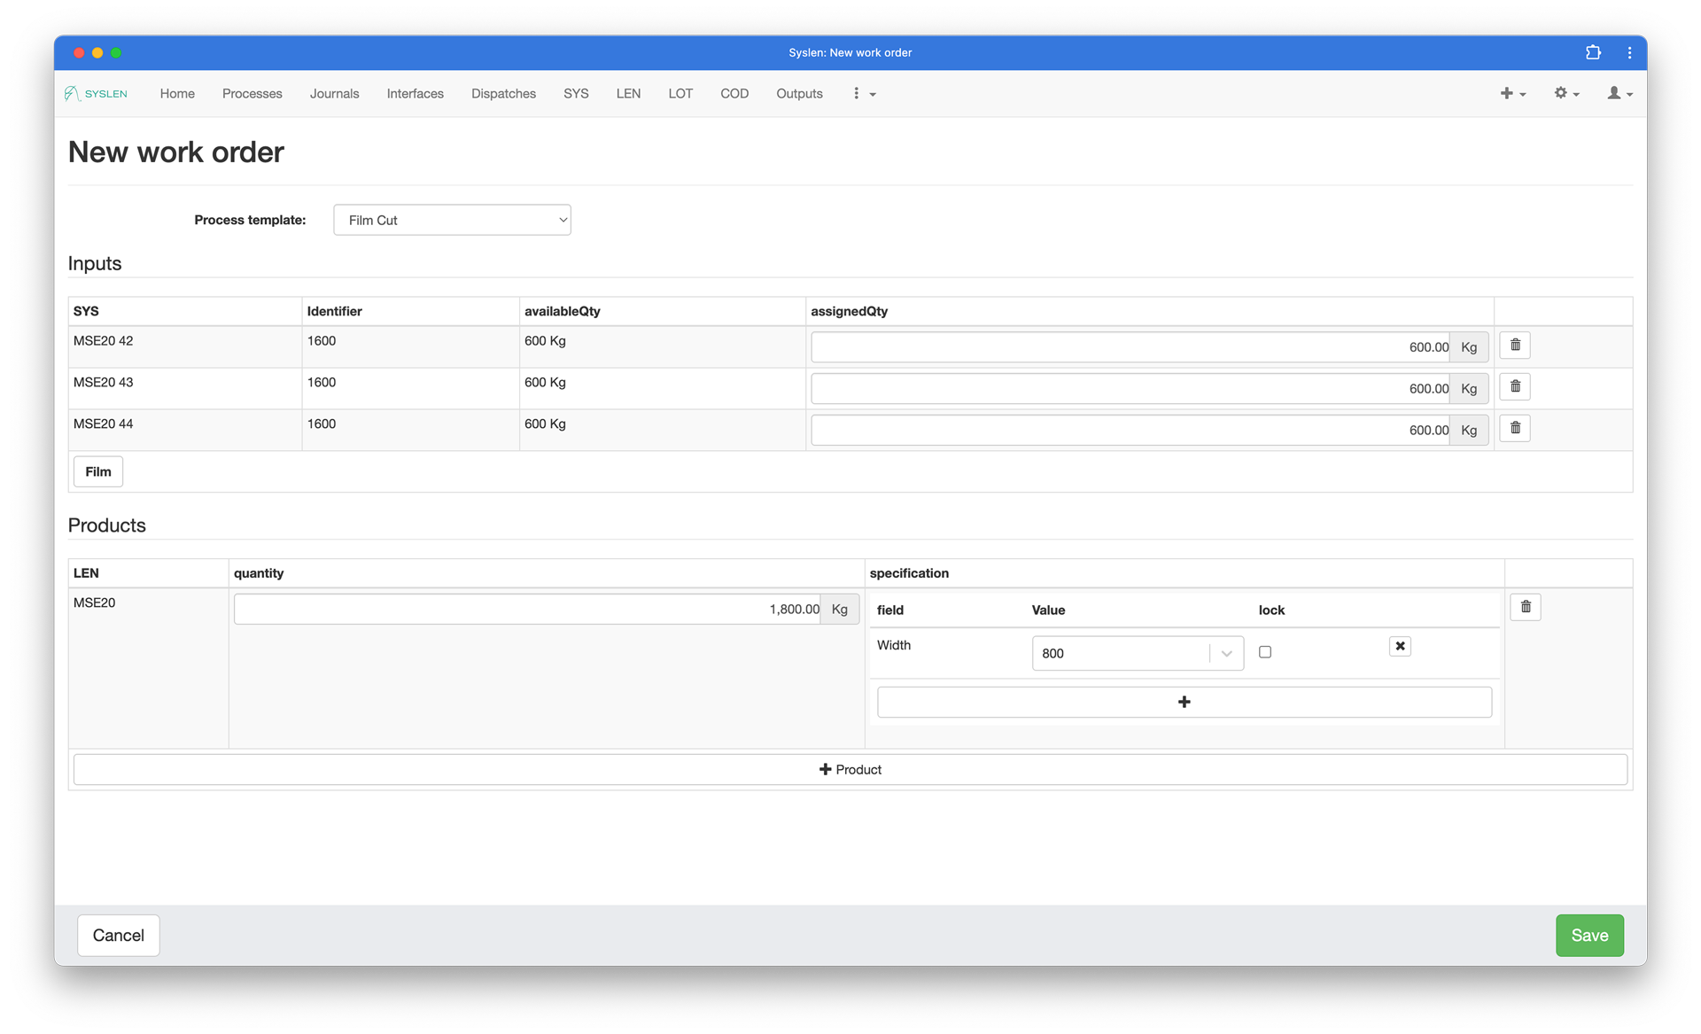Screen dimensions: 1701x1034
Task: Toggle the Width lock checkbox
Action: click(x=1265, y=652)
